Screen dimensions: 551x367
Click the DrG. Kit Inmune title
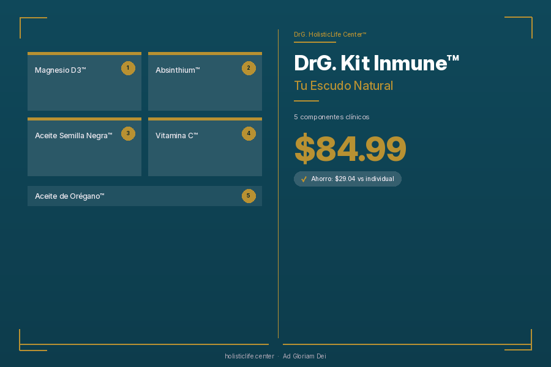click(377, 63)
